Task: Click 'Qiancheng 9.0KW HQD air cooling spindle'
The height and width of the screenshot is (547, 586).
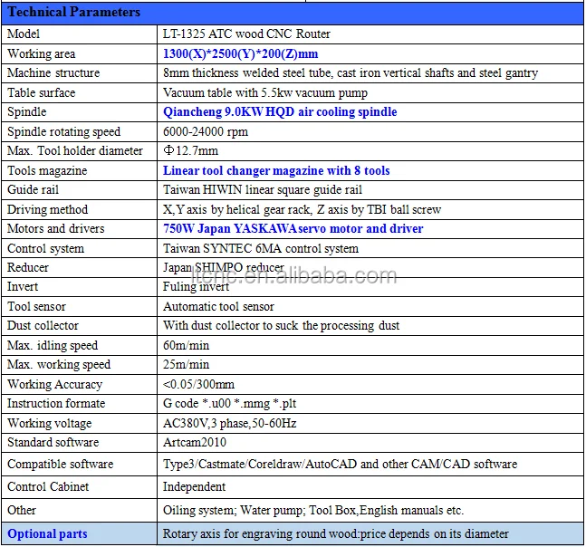Action: pyautogui.click(x=280, y=112)
